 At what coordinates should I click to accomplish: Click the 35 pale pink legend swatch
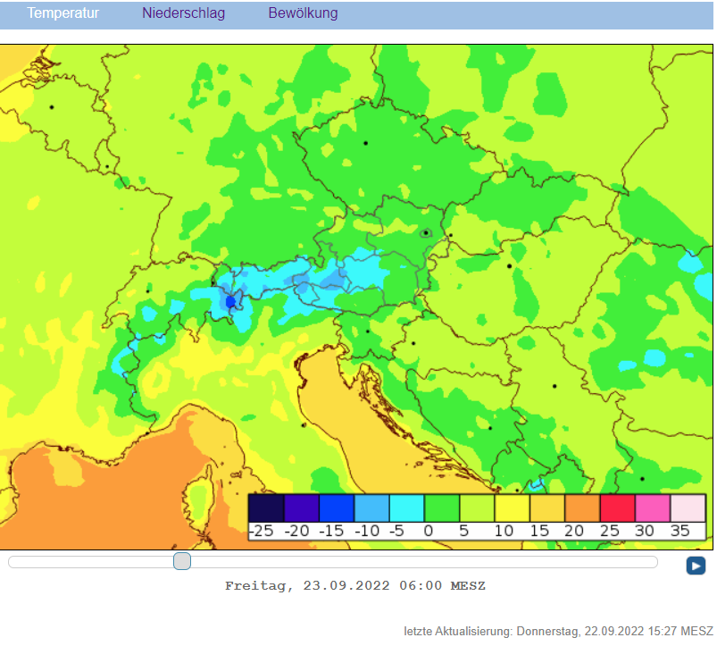pyautogui.click(x=688, y=508)
